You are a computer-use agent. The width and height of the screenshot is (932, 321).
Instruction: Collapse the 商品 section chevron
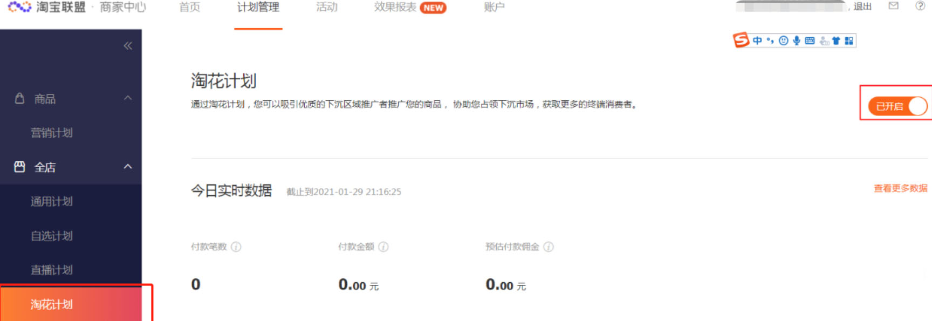[128, 98]
